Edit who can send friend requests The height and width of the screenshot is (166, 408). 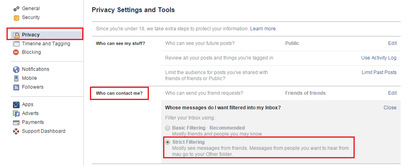[x=392, y=93]
